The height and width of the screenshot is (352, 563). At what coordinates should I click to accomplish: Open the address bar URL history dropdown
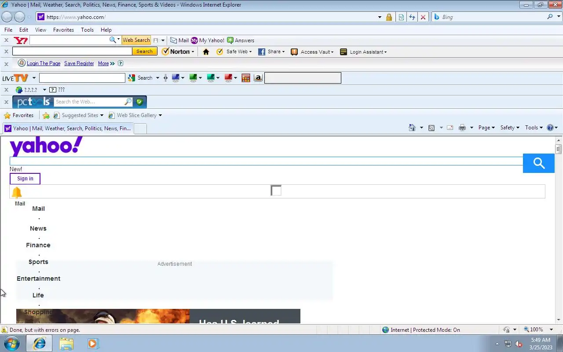tap(380, 17)
